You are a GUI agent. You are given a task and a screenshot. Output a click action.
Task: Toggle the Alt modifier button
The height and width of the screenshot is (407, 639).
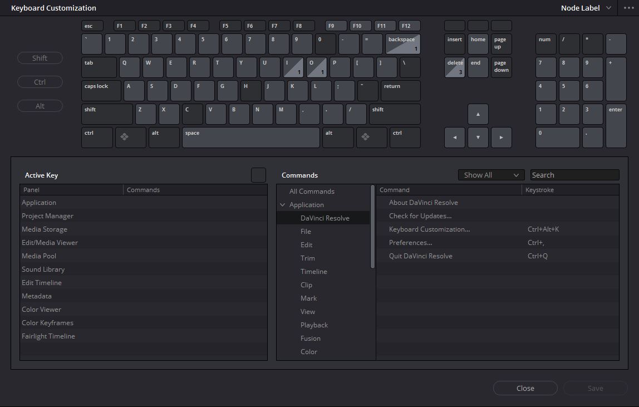[x=40, y=106]
